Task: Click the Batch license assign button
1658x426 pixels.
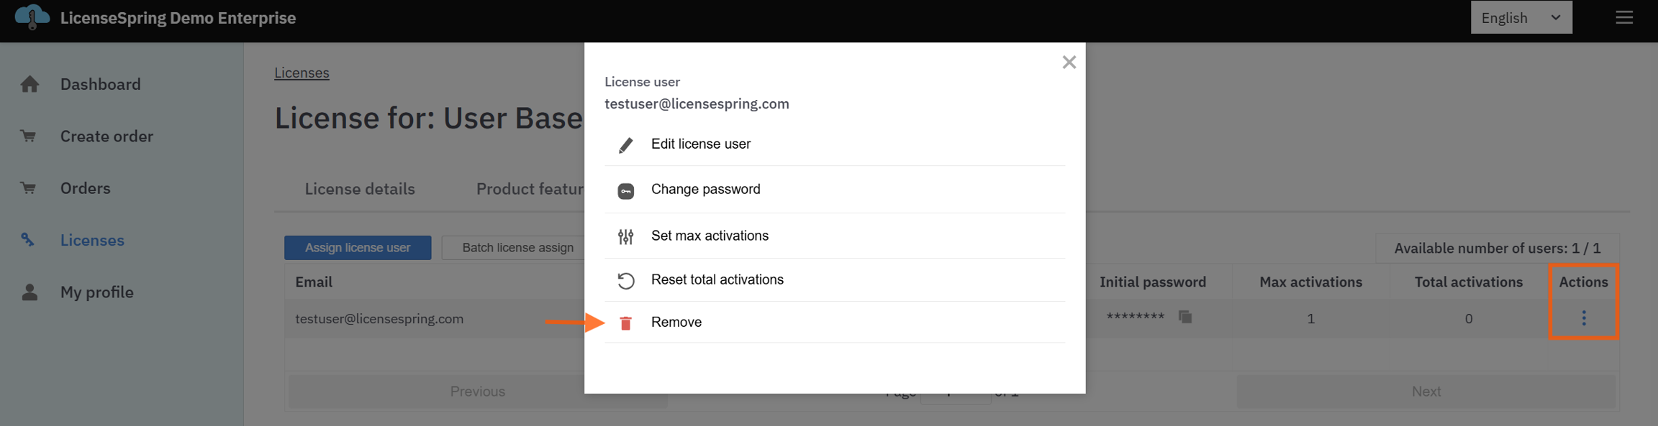Action: pos(517,248)
